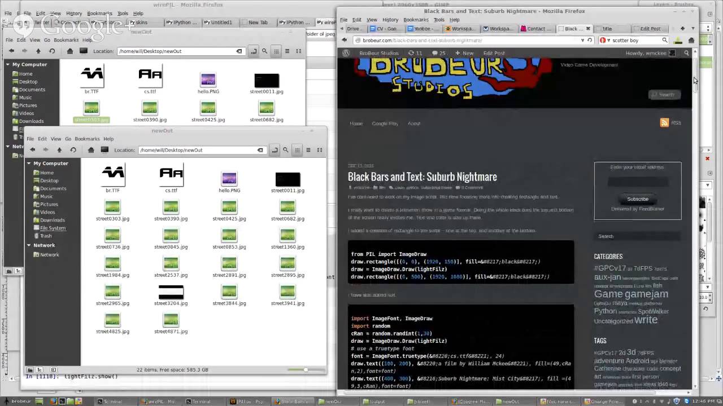Click search magnifier in front newOut toolbar
The image size is (723, 406).
(x=286, y=150)
